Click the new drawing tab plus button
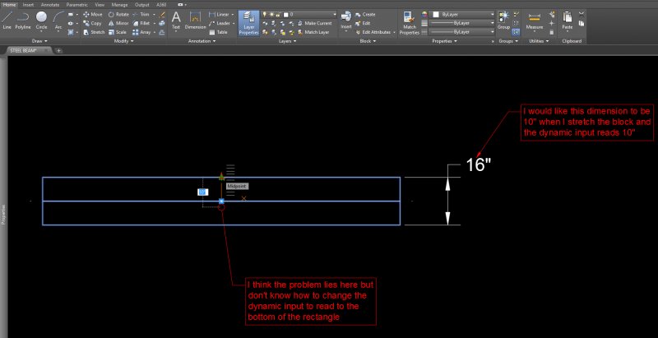This screenshot has height=338, width=658. (x=58, y=50)
